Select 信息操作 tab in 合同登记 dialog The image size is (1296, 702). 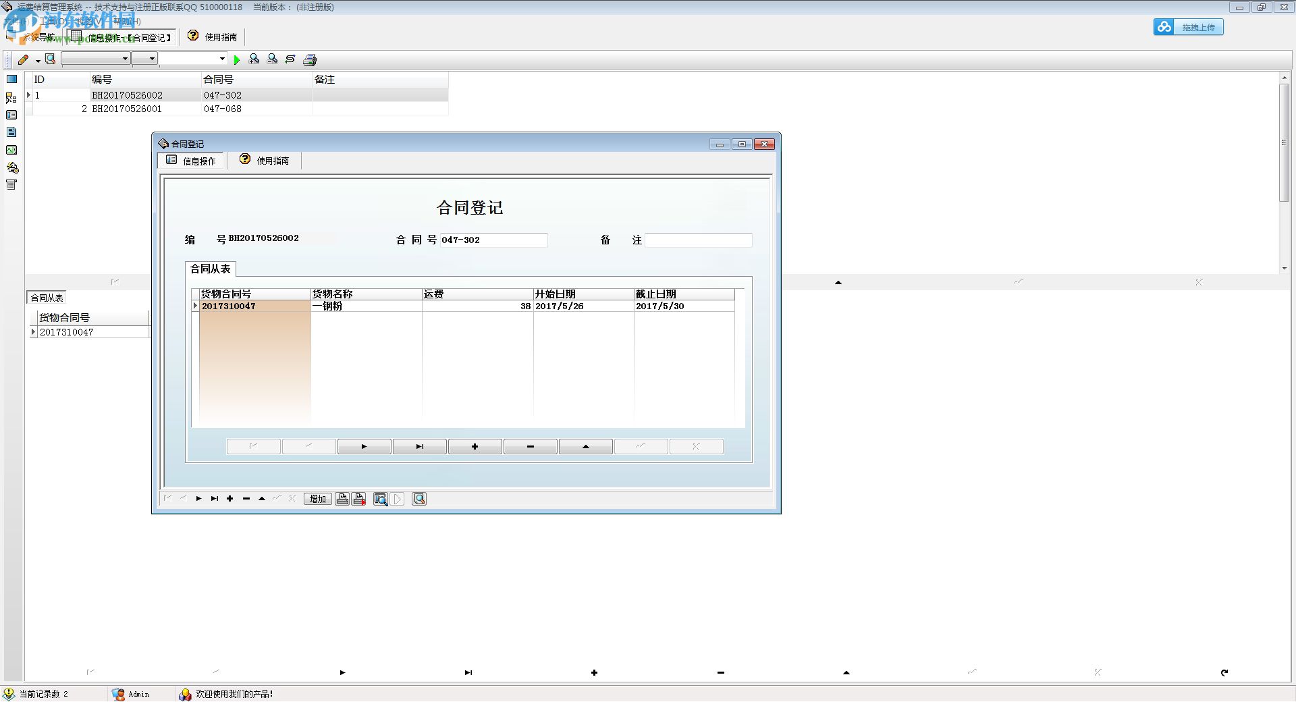[191, 161]
